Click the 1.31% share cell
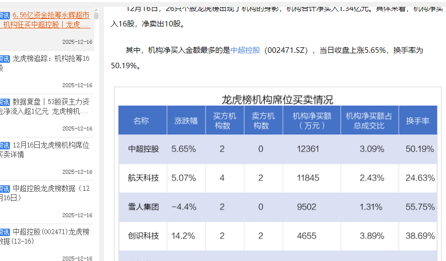 [x=371, y=207]
